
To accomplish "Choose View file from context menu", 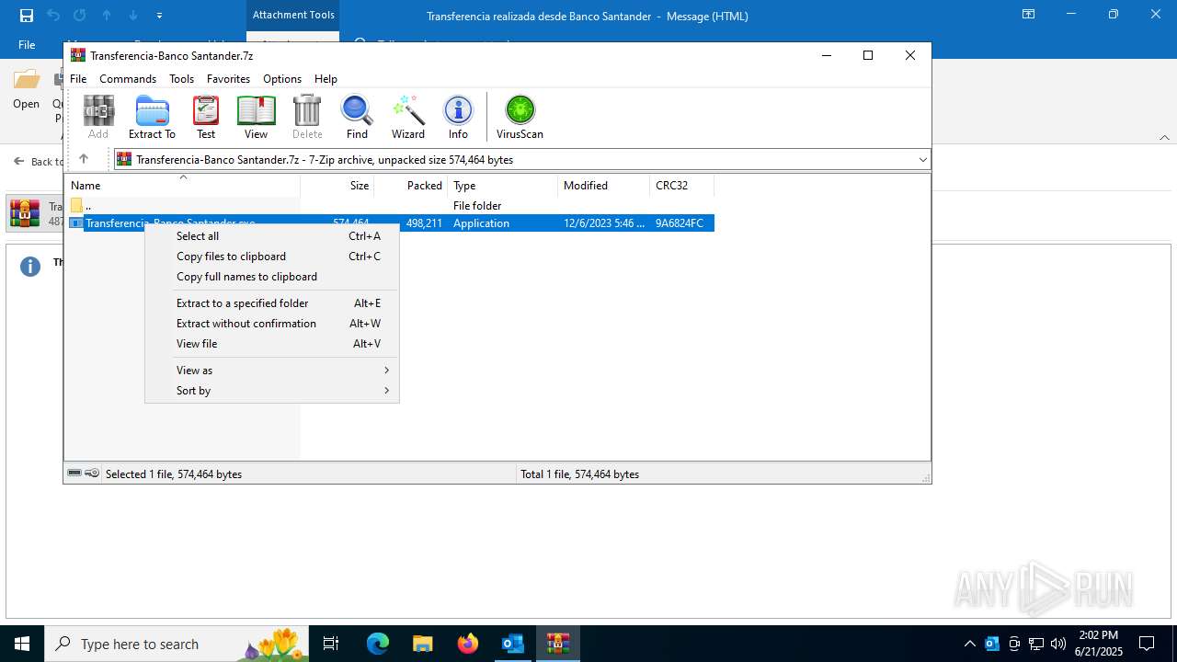I will (x=272, y=344).
